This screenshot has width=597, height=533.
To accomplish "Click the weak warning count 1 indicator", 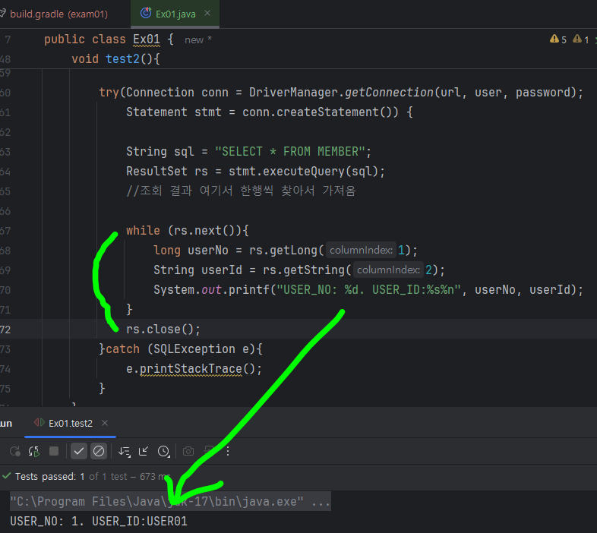I will 581,39.
